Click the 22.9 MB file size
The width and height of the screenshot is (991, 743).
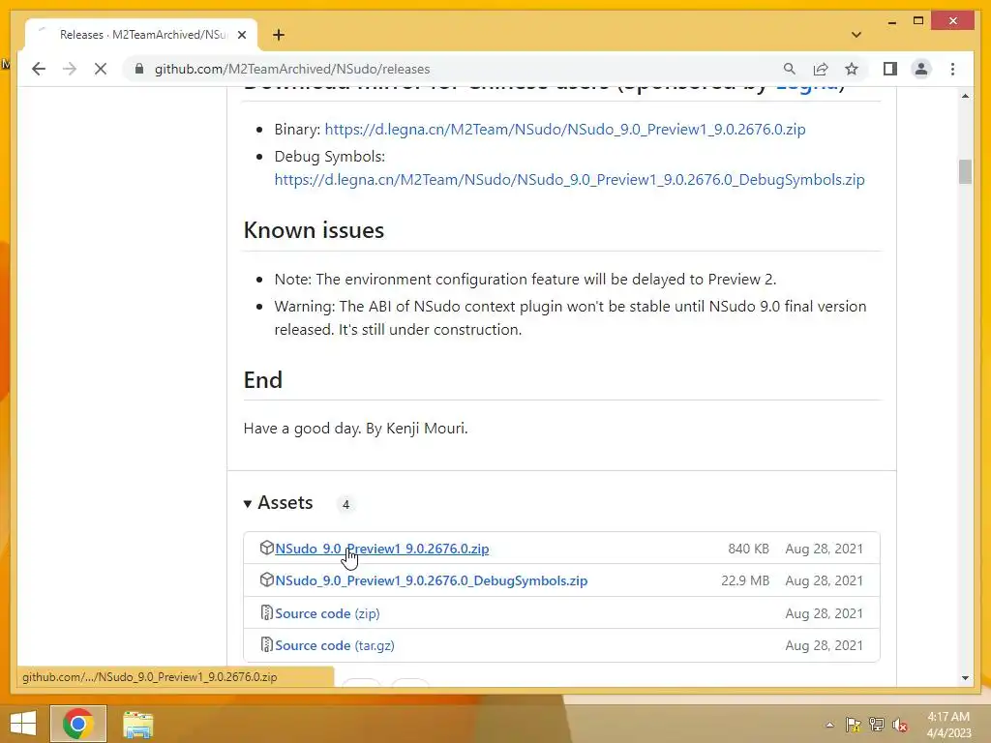coord(745,580)
